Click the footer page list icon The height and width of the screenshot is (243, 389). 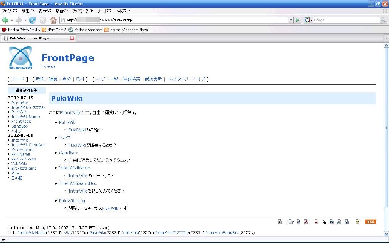point(324,222)
